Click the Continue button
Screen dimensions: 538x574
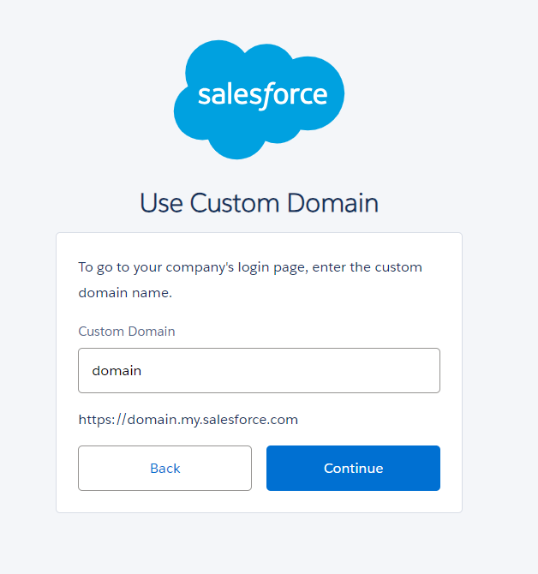[x=353, y=468]
